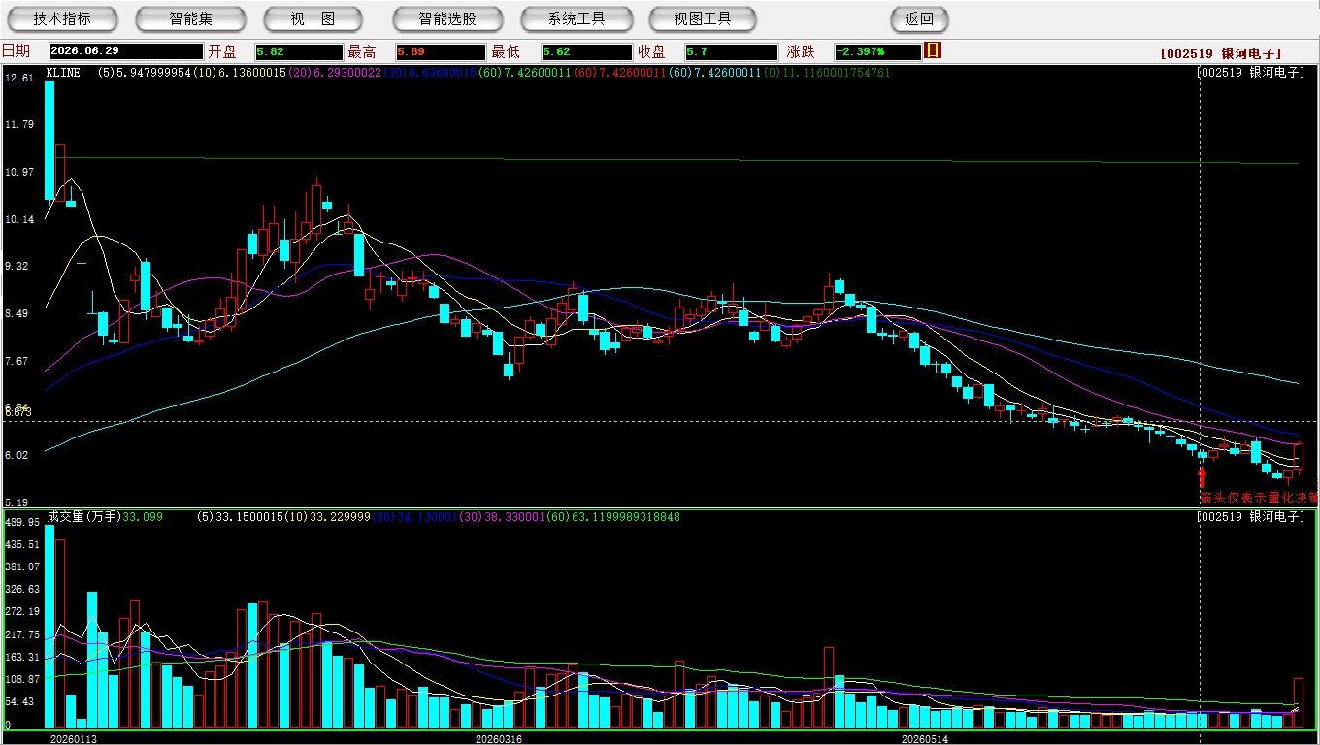Click the 日 period icon
The image size is (1320, 745).
pos(933,50)
